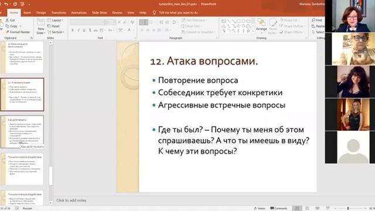This screenshot has width=375, height=211.
Task: Open the Slide Show tab
Action: pos(99,13)
